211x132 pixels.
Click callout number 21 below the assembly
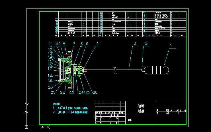tap(53, 92)
